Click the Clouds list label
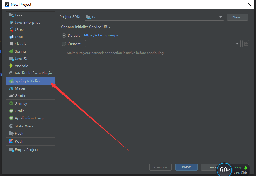 21,44
